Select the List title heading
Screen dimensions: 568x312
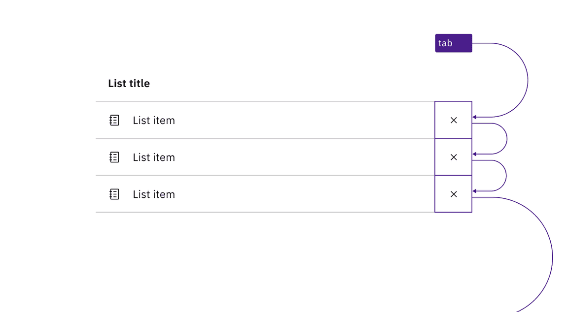tap(129, 83)
